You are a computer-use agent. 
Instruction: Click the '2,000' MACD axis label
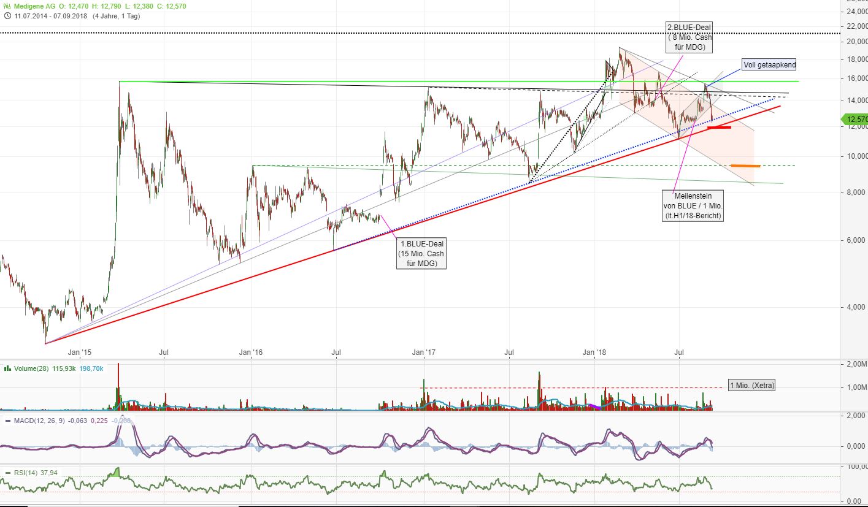[857, 416]
